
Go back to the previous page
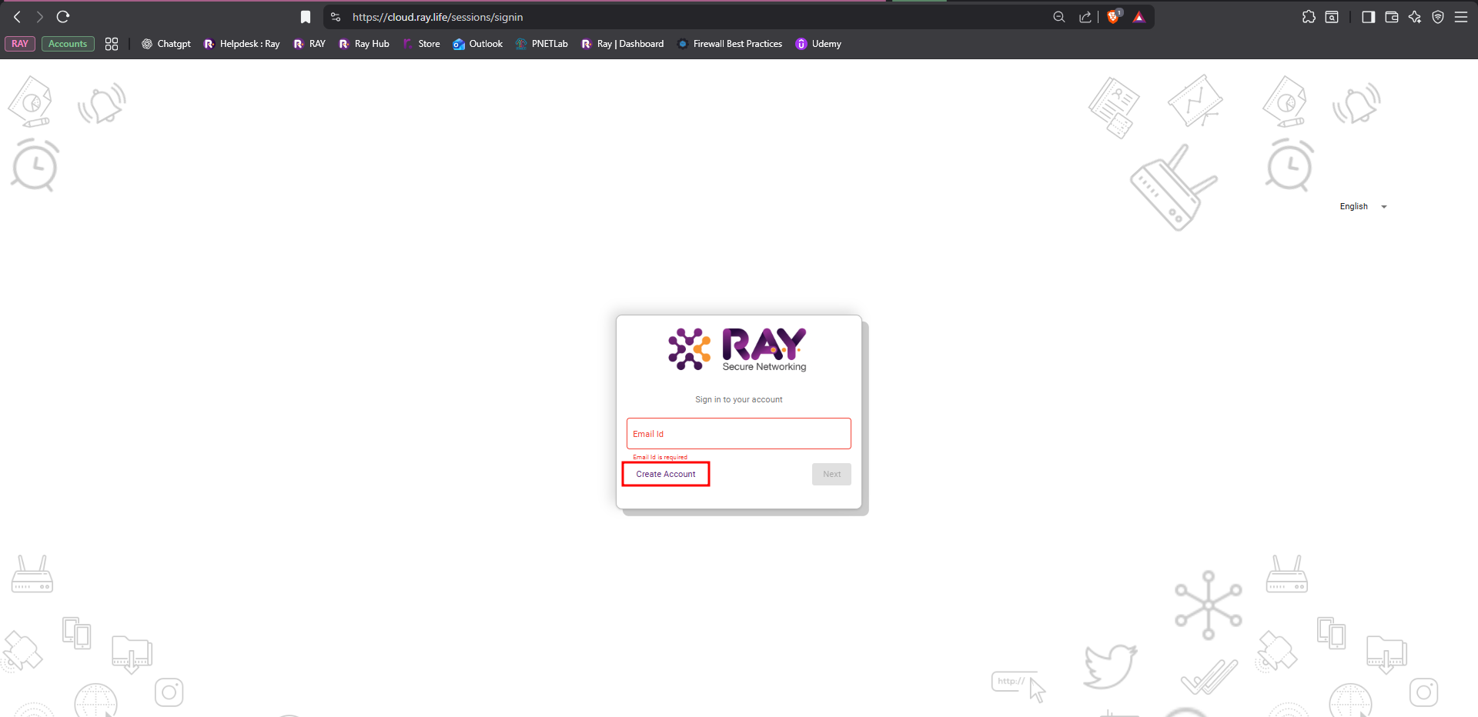[17, 17]
